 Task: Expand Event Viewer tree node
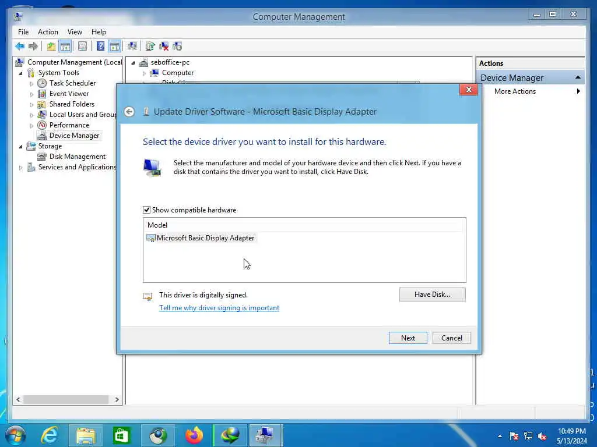(x=31, y=94)
